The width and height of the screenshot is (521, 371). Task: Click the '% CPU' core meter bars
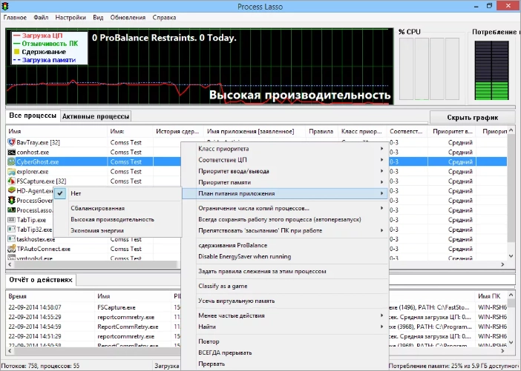(429, 69)
